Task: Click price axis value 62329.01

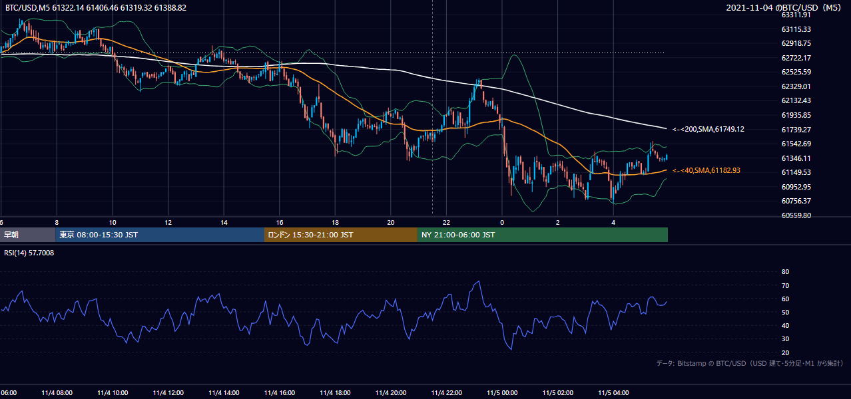Action: pos(796,86)
